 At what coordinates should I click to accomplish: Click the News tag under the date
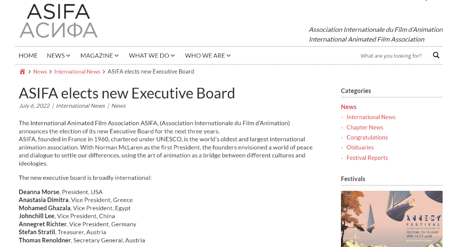click(x=119, y=106)
